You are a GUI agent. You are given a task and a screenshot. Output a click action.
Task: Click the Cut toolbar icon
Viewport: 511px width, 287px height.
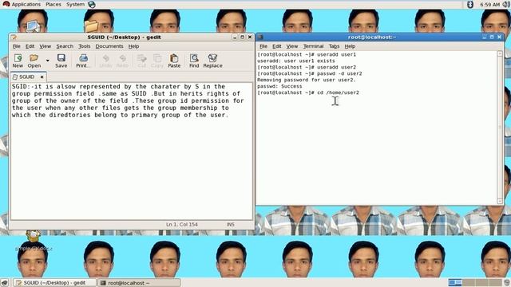click(142, 61)
